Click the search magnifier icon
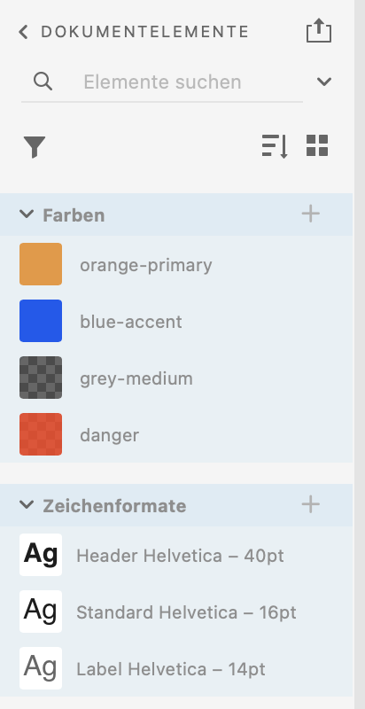The width and height of the screenshot is (365, 709). [43, 82]
